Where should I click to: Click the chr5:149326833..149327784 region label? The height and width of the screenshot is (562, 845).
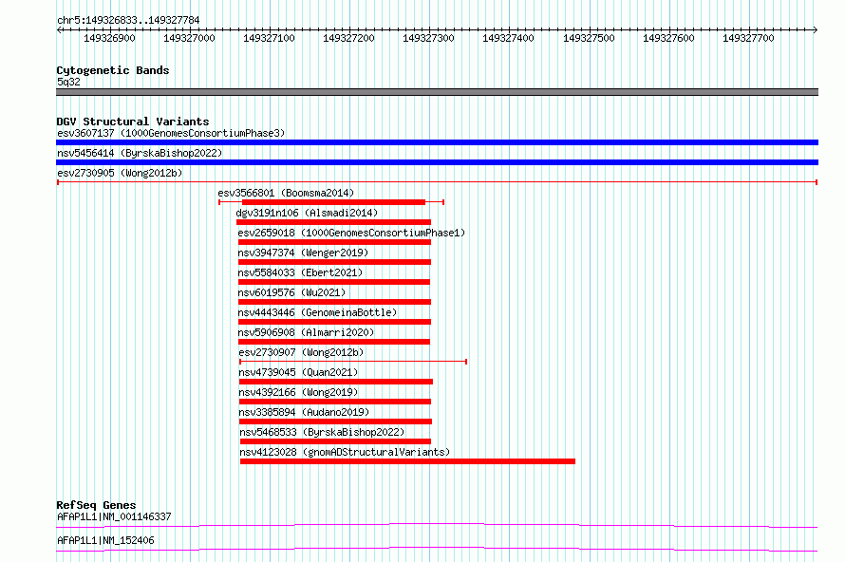tap(128, 20)
